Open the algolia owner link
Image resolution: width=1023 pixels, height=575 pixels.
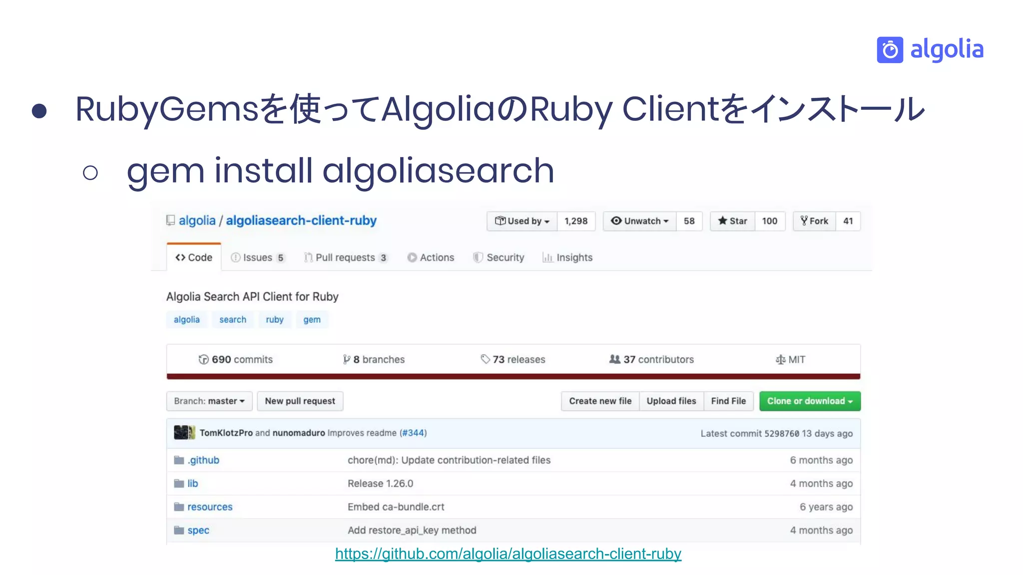[197, 221]
